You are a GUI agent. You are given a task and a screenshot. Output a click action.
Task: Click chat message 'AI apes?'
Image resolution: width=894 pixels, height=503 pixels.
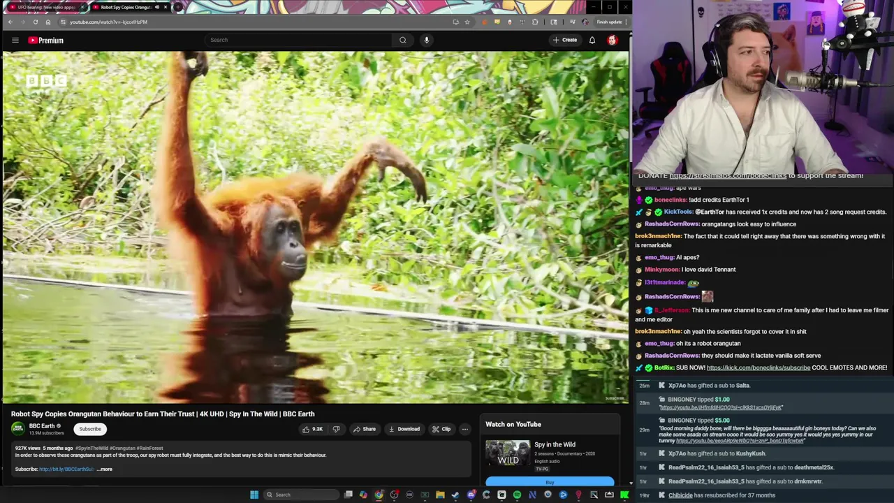pos(687,257)
